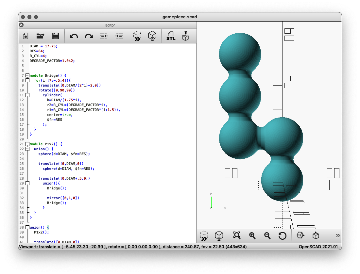Export the model as STL

click(x=171, y=36)
